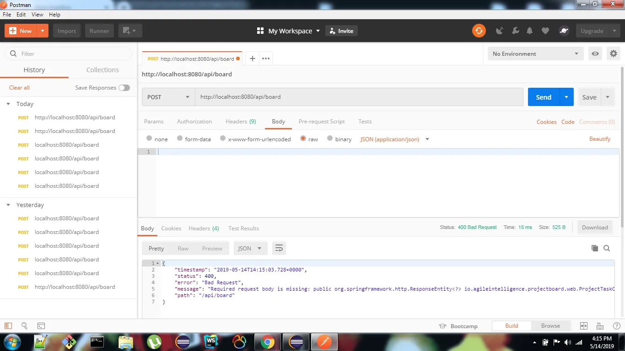625x351 pixels.
Task: Toggle the sidebar icon in status bar
Action: coord(8,326)
